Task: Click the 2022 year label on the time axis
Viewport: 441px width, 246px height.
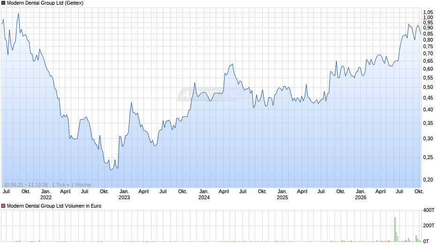Action: tap(46, 197)
